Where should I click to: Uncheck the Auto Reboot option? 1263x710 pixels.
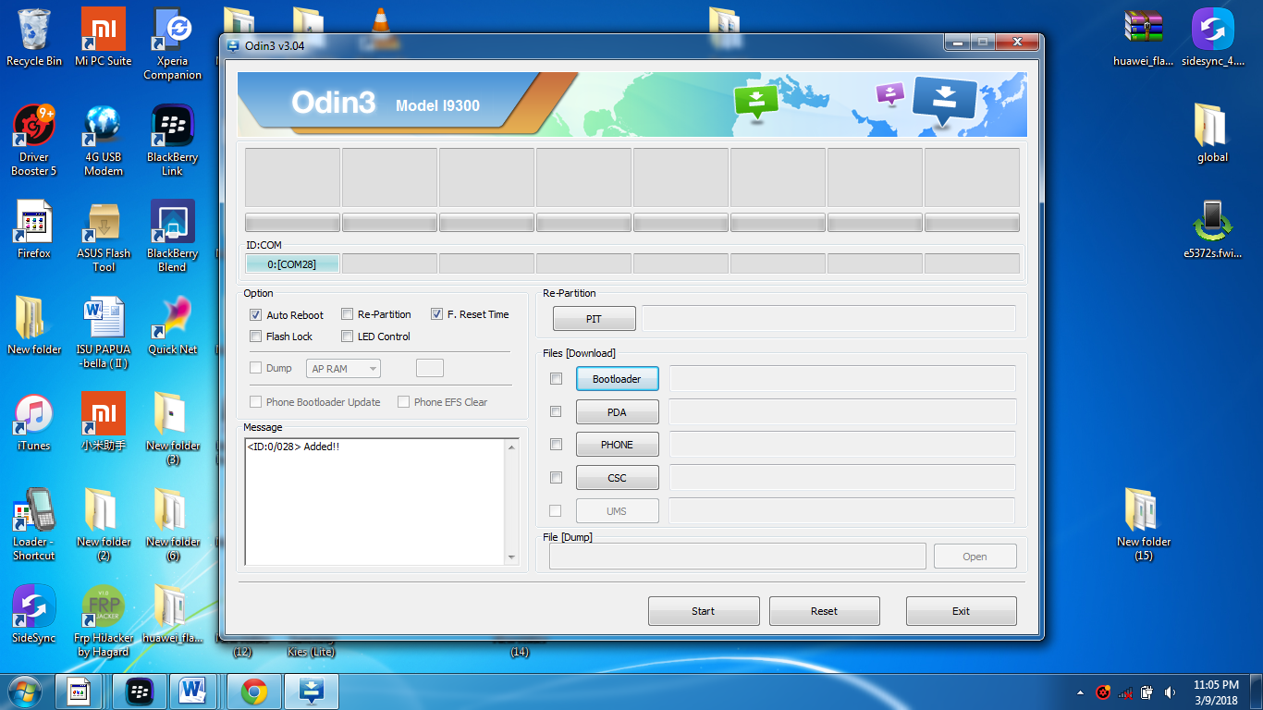coord(256,315)
